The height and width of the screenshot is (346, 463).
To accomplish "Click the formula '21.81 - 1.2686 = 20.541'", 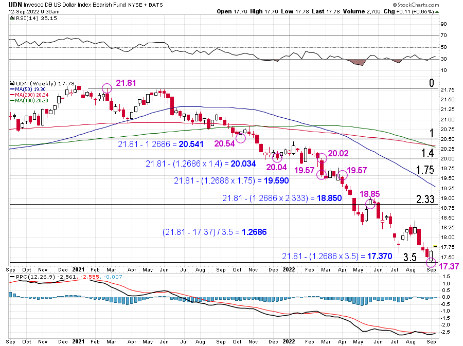I will (x=161, y=144).
